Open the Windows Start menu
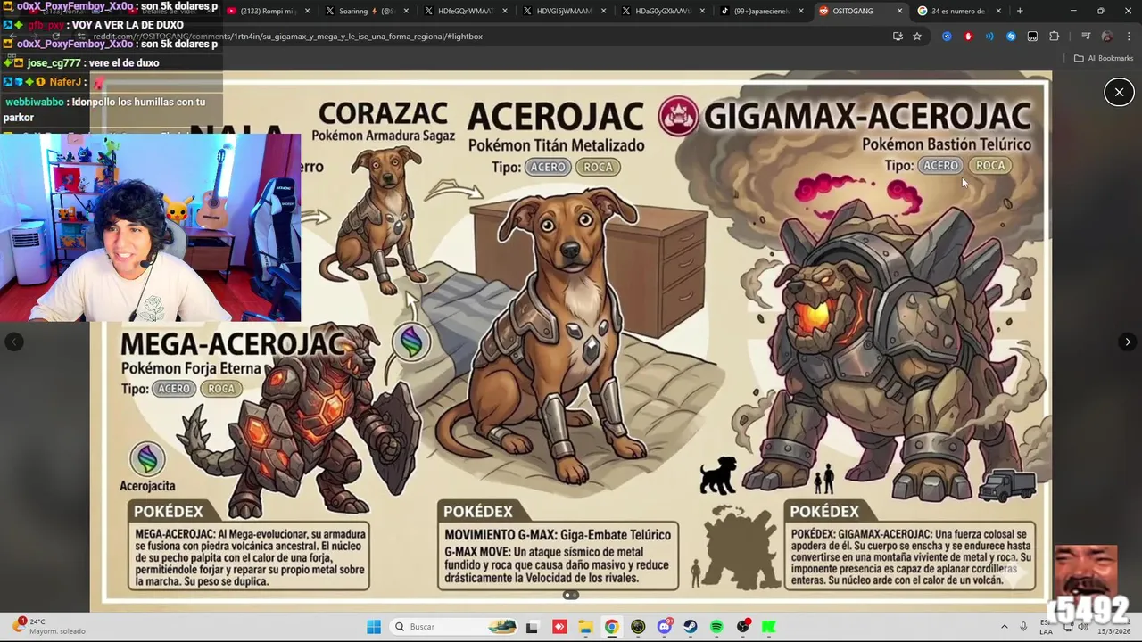The image size is (1142, 642). [x=373, y=626]
